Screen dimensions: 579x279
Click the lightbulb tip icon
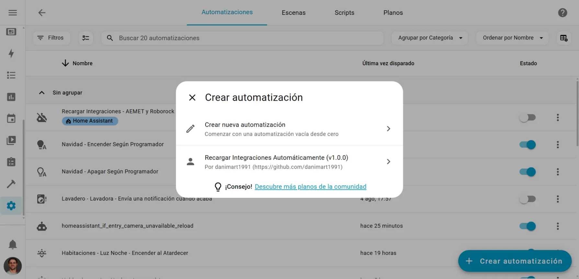pyautogui.click(x=218, y=187)
